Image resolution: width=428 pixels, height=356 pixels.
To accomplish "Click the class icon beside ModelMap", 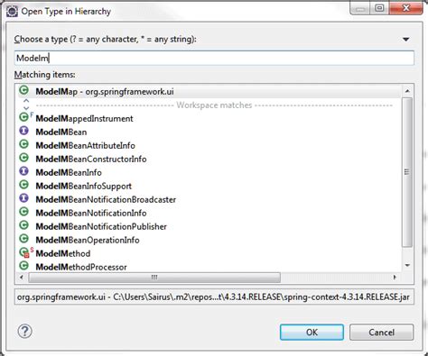I will 23,90.
